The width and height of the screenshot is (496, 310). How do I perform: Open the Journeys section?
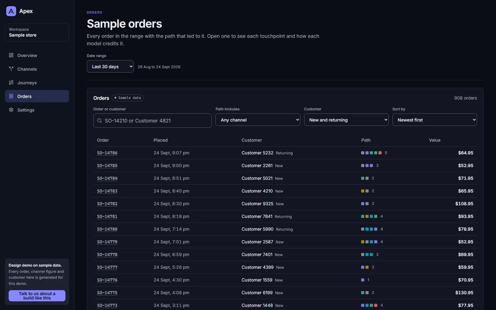click(37, 82)
